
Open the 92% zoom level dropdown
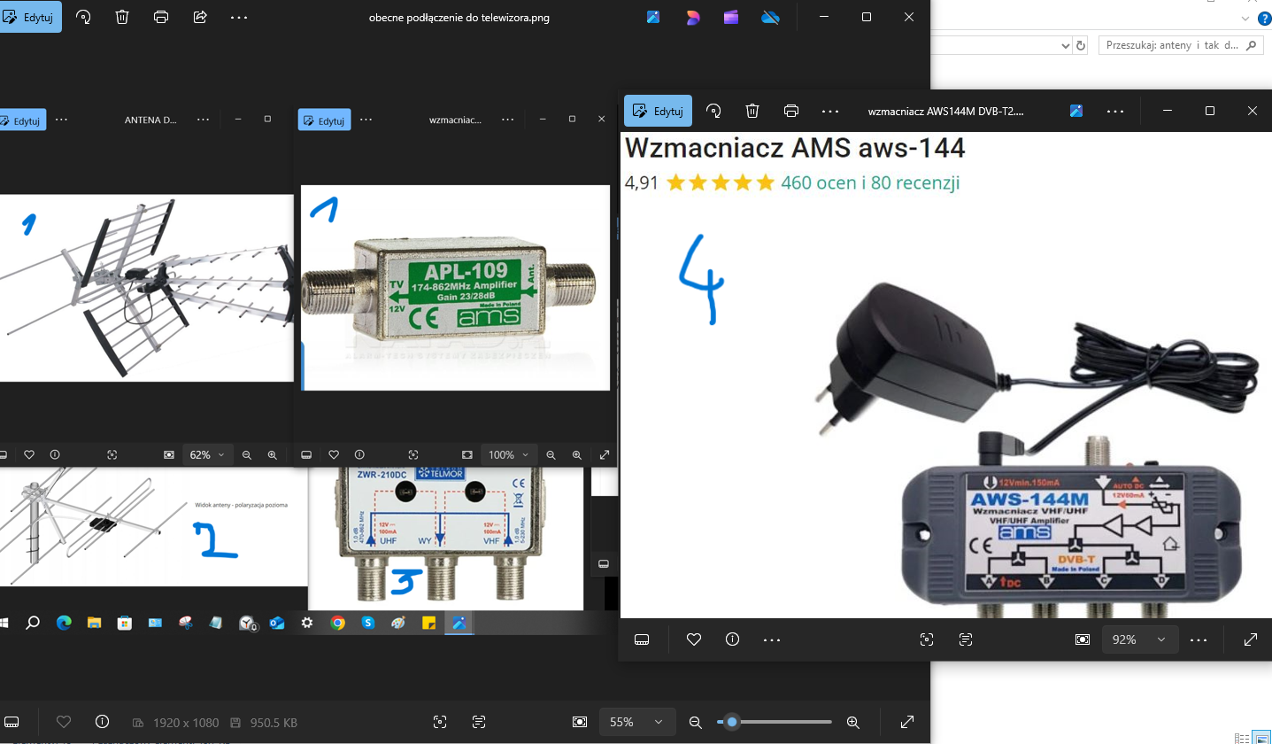pos(1139,639)
